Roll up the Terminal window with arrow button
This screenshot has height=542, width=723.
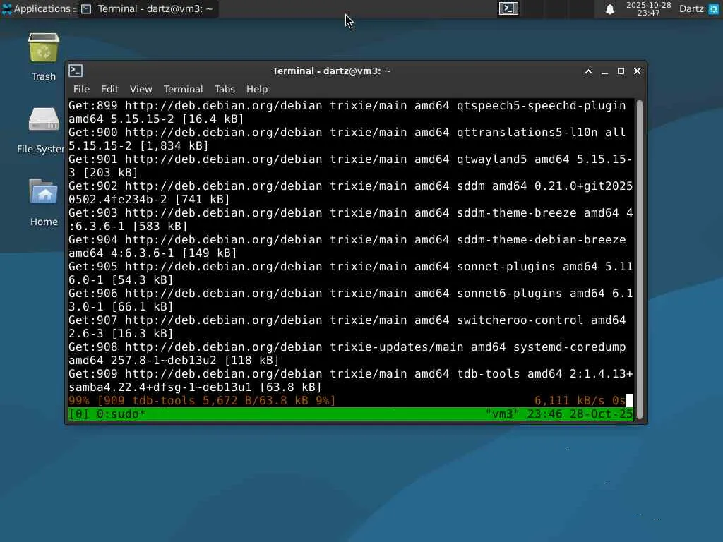click(588, 71)
